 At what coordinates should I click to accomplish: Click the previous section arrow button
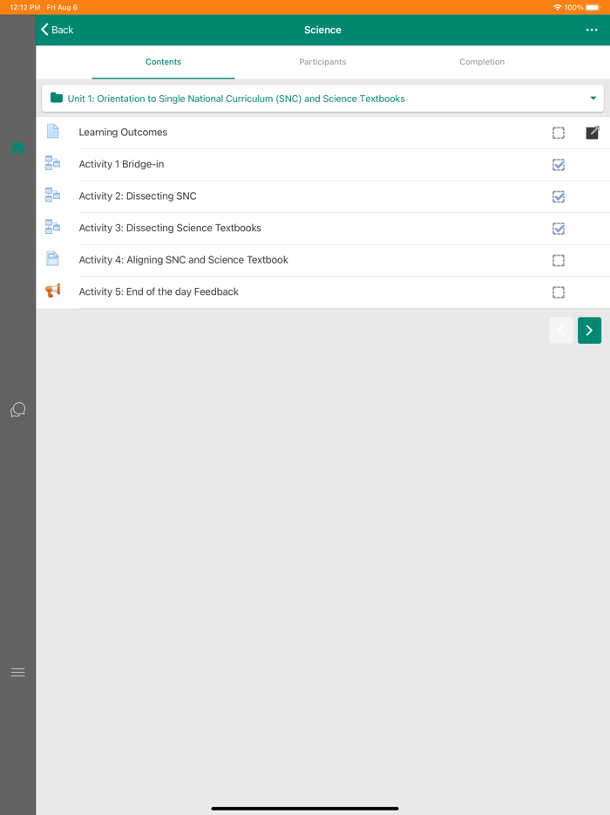561,330
